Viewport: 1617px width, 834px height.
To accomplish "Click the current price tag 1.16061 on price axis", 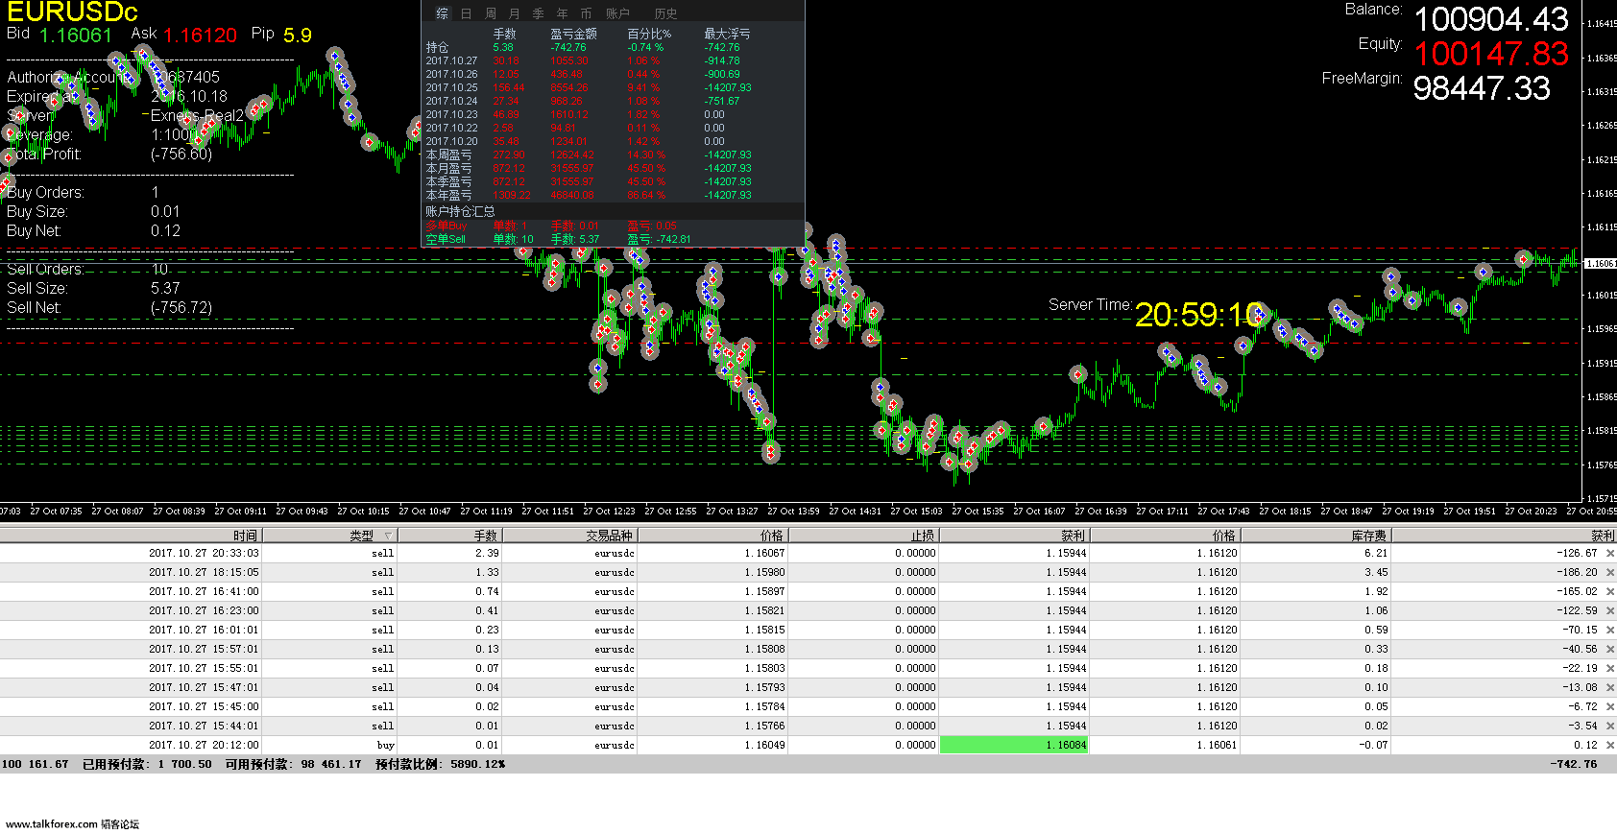I will [x=1600, y=263].
